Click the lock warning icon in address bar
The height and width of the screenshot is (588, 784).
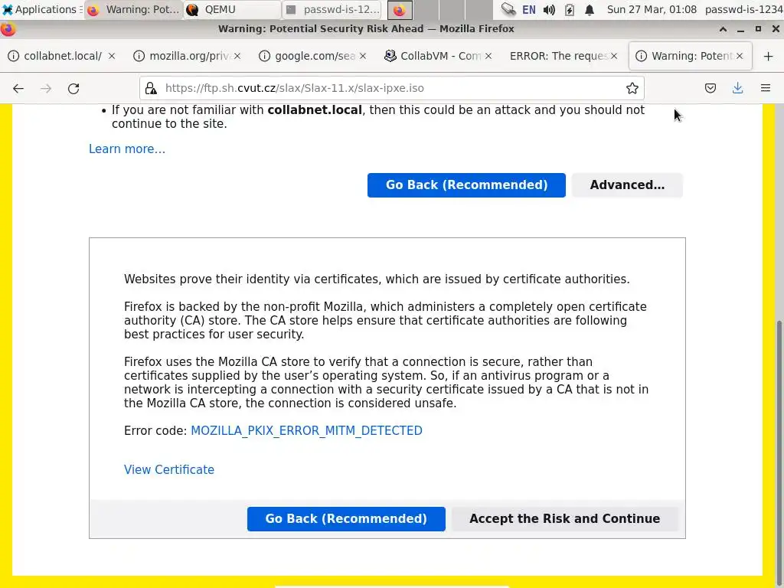click(x=151, y=89)
